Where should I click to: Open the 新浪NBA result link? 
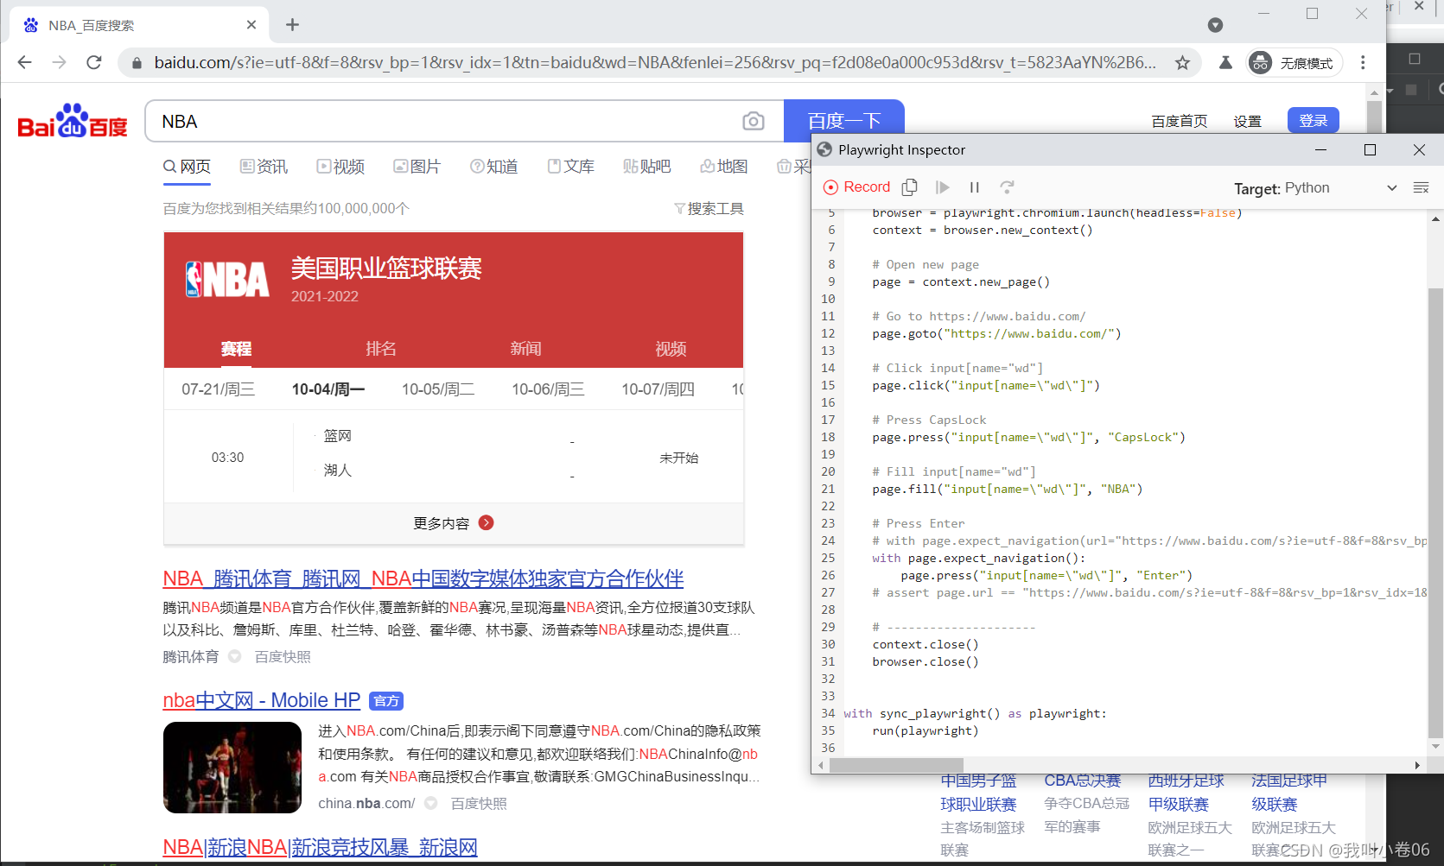click(320, 847)
